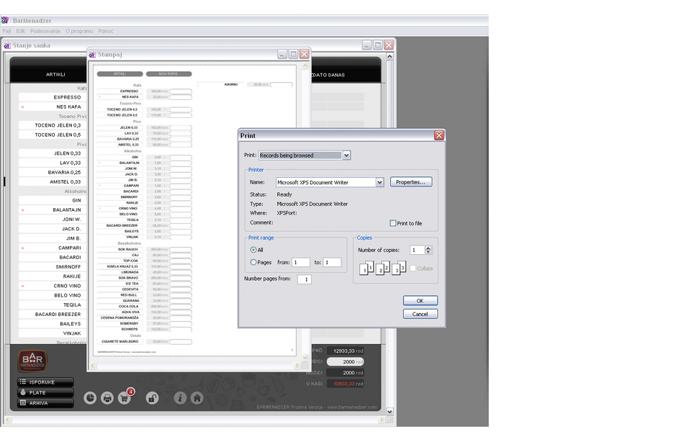Close the Stanje sanka window
This screenshot has width=684, height=442.
389,45
